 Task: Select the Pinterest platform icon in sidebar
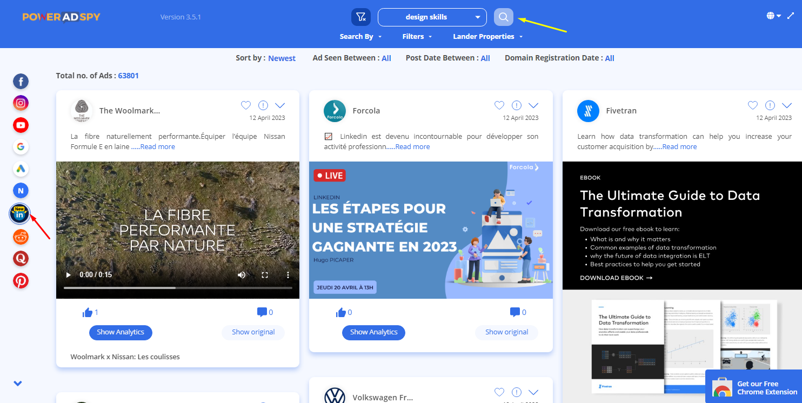tap(21, 281)
